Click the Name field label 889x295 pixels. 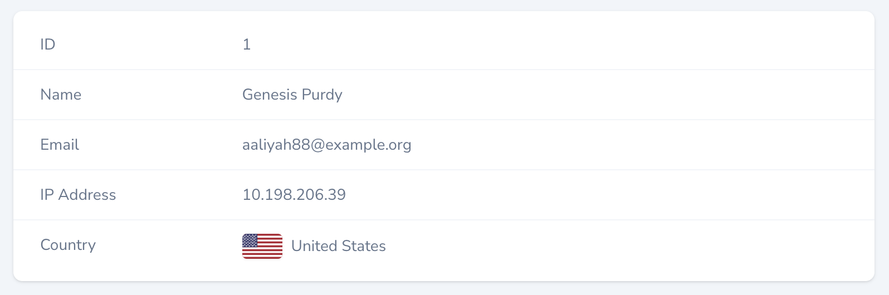[x=61, y=95]
